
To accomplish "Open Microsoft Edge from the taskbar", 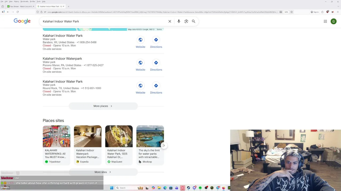I will pyautogui.click(x=165, y=188).
